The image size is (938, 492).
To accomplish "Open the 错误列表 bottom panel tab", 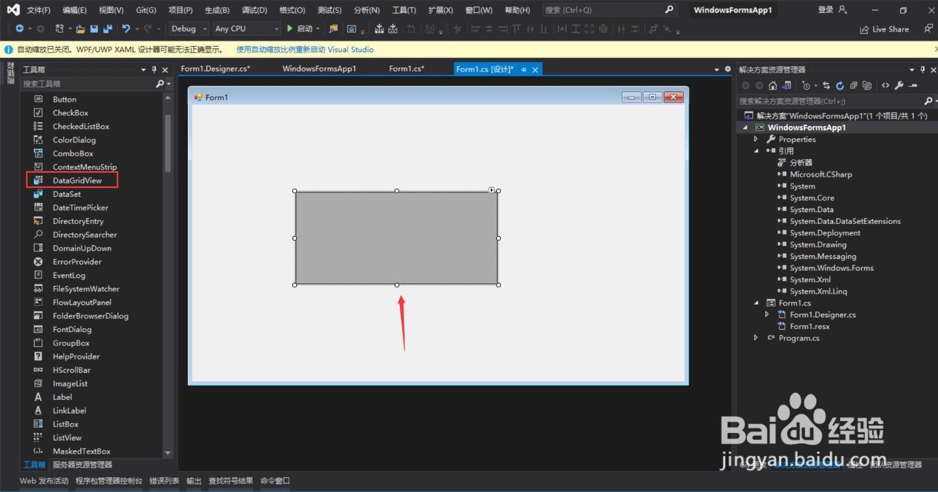I will coord(164,481).
